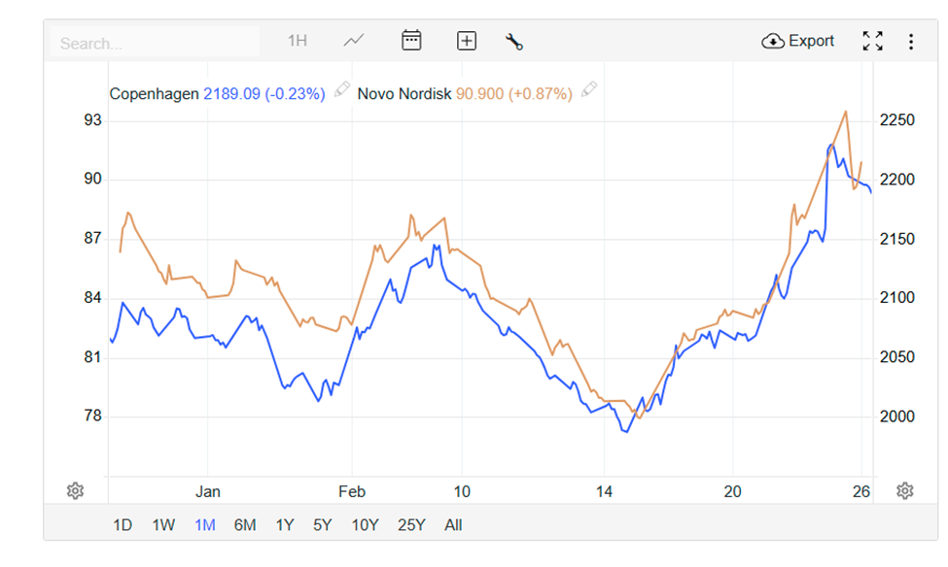Click the Copenhagen legend label
The width and height of the screenshot is (948, 567).
154,94
